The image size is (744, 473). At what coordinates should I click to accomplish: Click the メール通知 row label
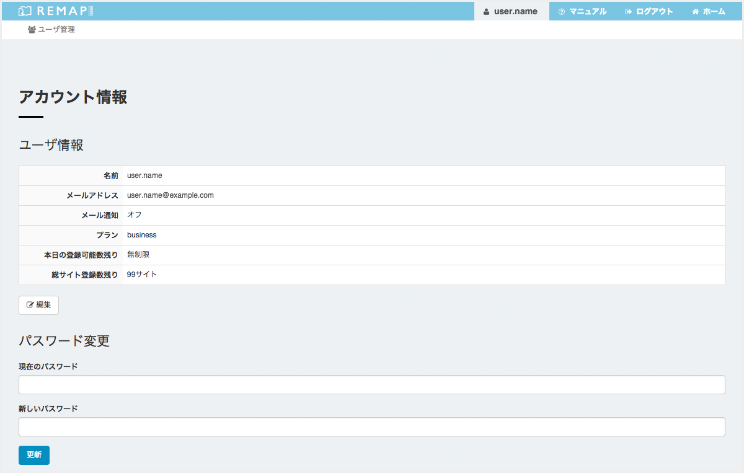(100, 216)
